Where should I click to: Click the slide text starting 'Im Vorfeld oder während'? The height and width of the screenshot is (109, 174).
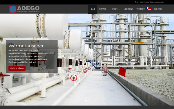click(28, 56)
